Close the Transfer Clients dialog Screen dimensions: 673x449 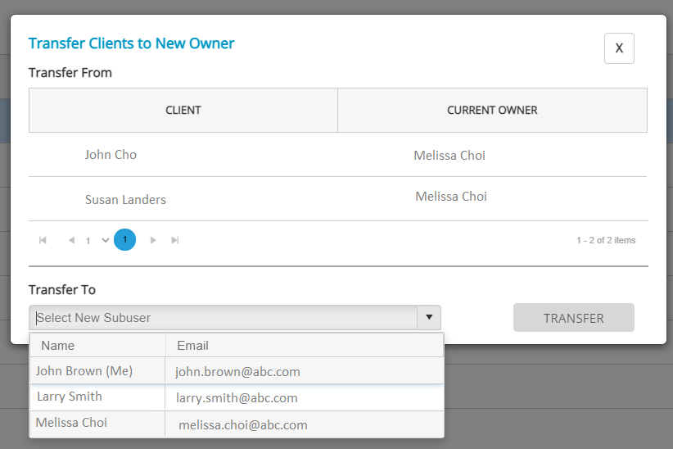(x=619, y=48)
